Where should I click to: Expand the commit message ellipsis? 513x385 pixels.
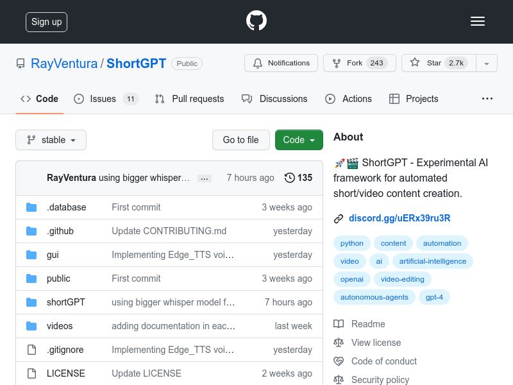point(205,178)
